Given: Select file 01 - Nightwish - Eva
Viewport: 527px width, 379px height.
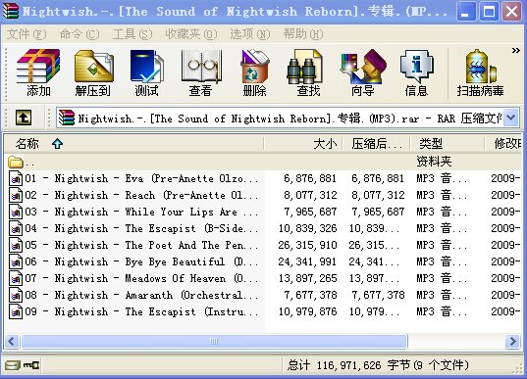Looking at the screenshot, I should coord(263,178).
